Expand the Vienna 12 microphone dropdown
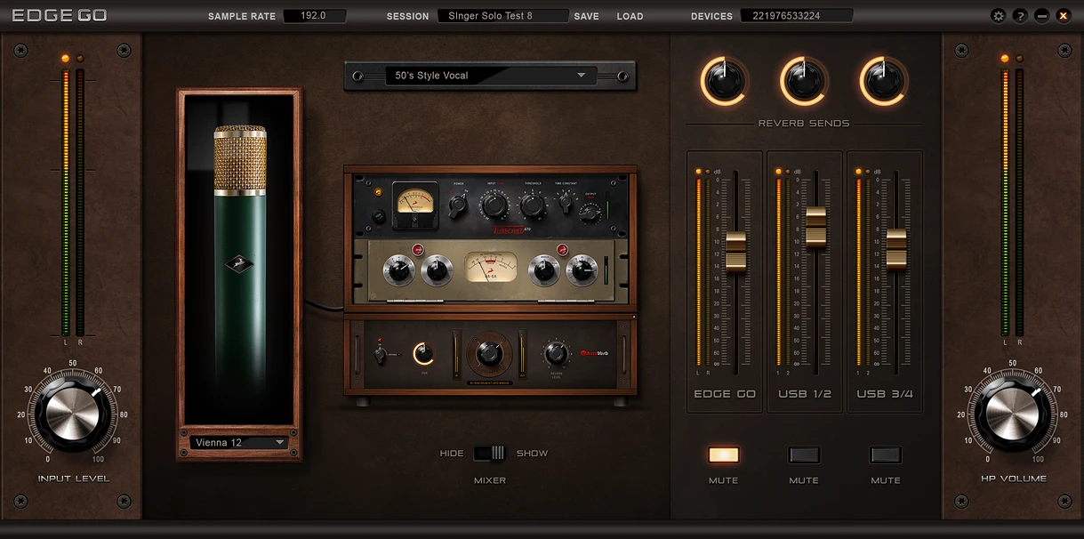Viewport: 1084px width, 539px height. point(238,442)
